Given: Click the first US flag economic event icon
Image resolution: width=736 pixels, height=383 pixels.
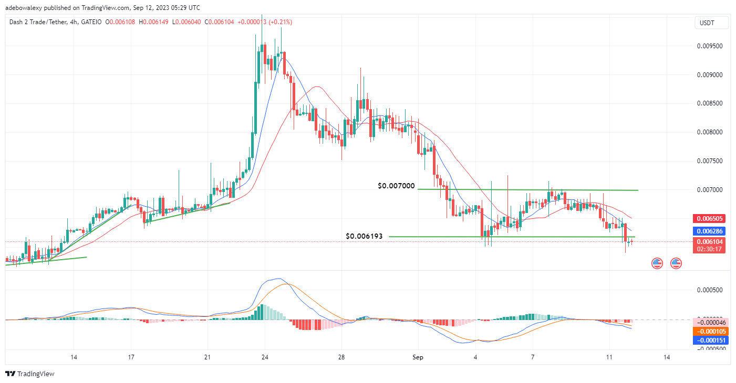Looking at the screenshot, I should click(x=657, y=263).
